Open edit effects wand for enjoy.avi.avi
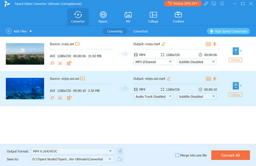This screenshot has width=256, height=166. 52,98
